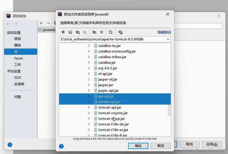The height and width of the screenshot is (154, 228).
Task: Close the attach files dialog
Action: pos(168,14)
